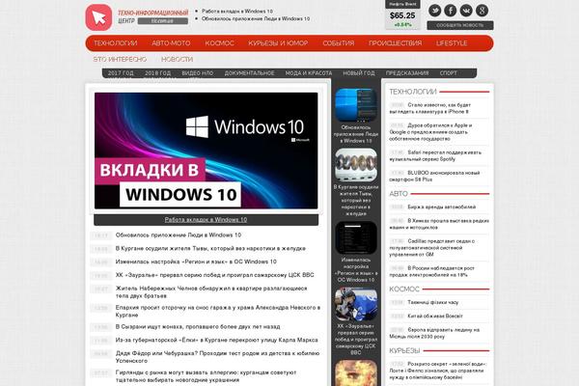Click the Brent oil price widget $65.25
The height and width of the screenshot is (386, 579).
point(402,15)
